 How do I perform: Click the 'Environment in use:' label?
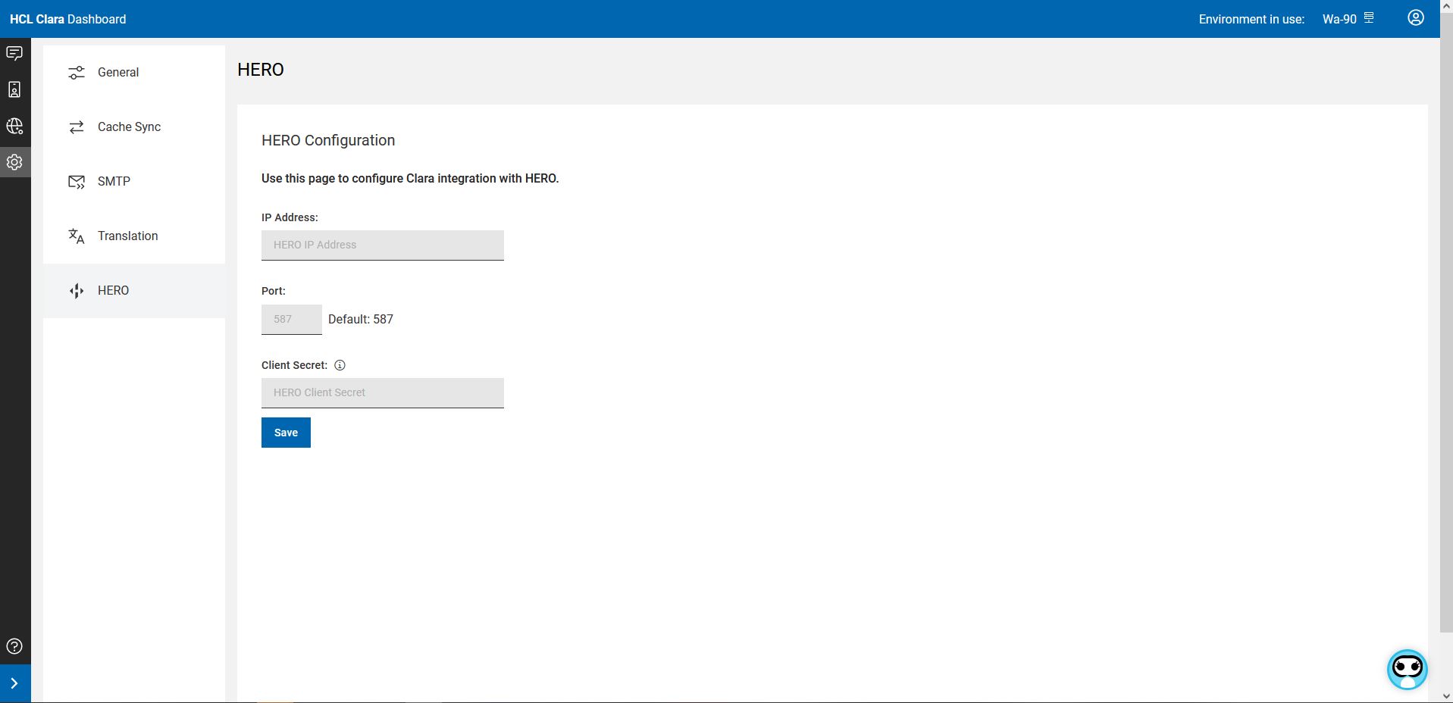[1251, 19]
